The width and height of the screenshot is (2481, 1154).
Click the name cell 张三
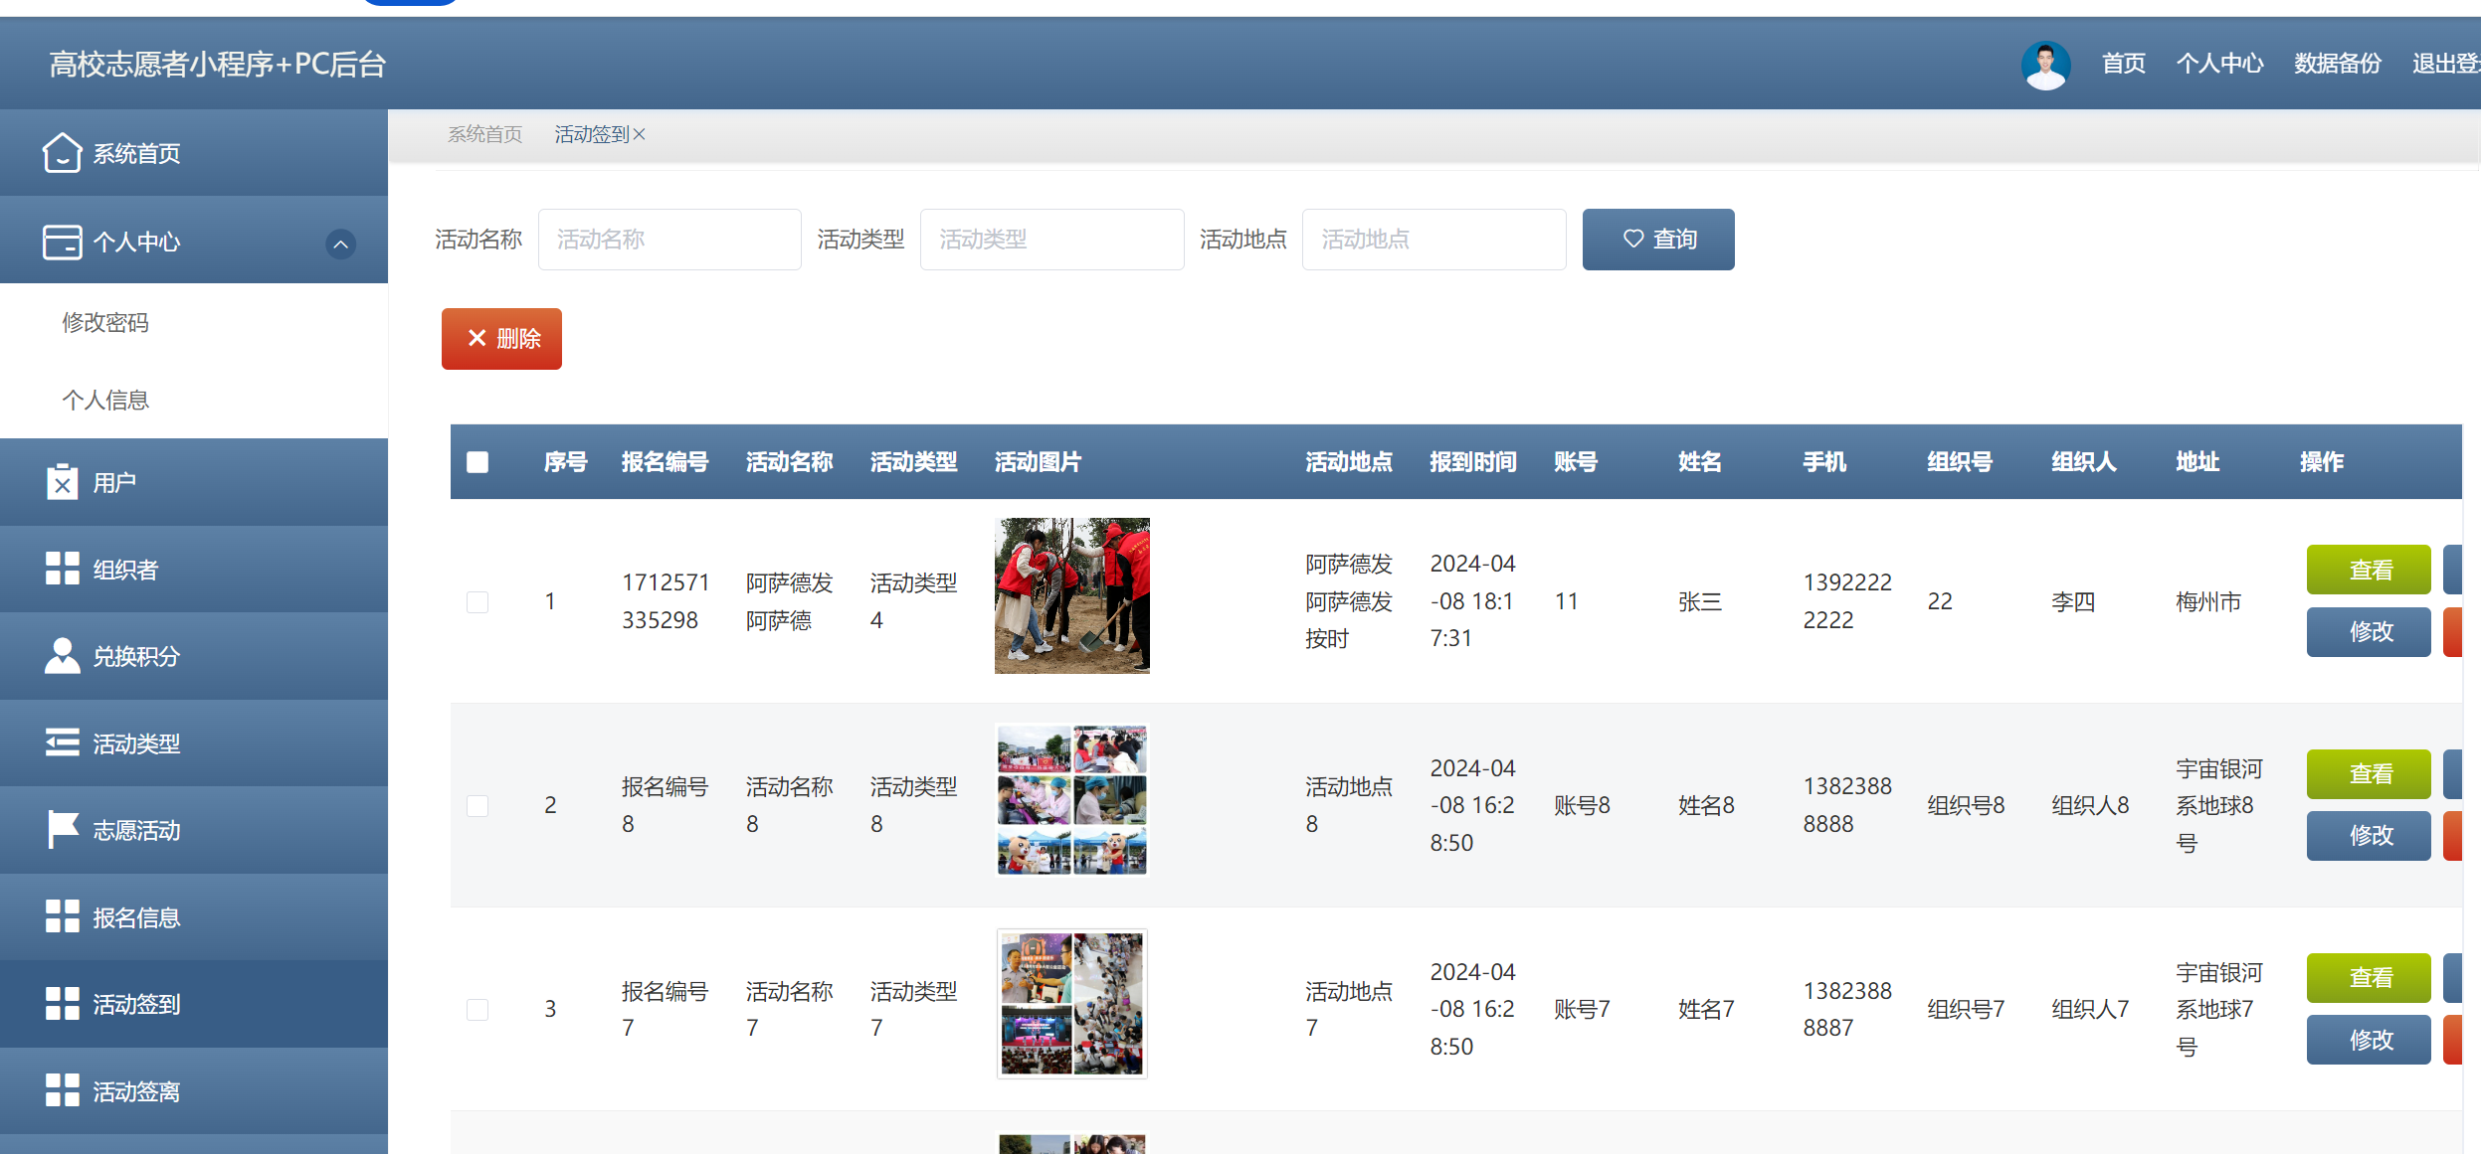1700,601
